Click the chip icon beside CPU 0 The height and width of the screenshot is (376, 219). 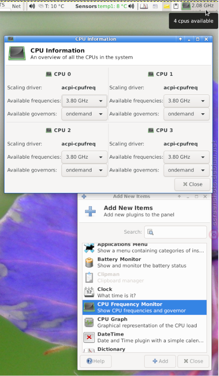click(49, 74)
